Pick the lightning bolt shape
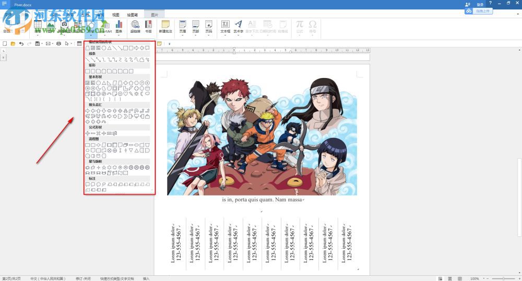The height and width of the screenshot is (281, 522). tap(131, 94)
